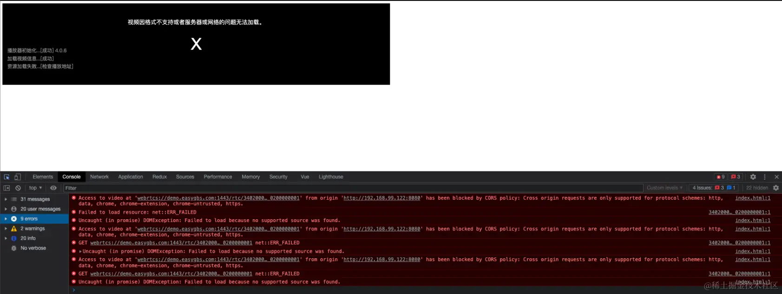Open the Performance tab
782x294 pixels.
pyautogui.click(x=218, y=177)
